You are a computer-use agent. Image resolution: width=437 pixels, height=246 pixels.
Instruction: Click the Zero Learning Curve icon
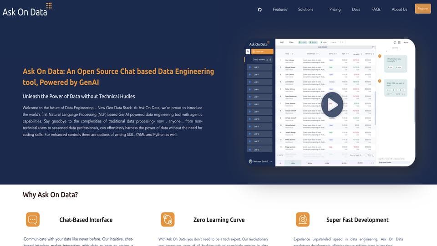click(168, 220)
